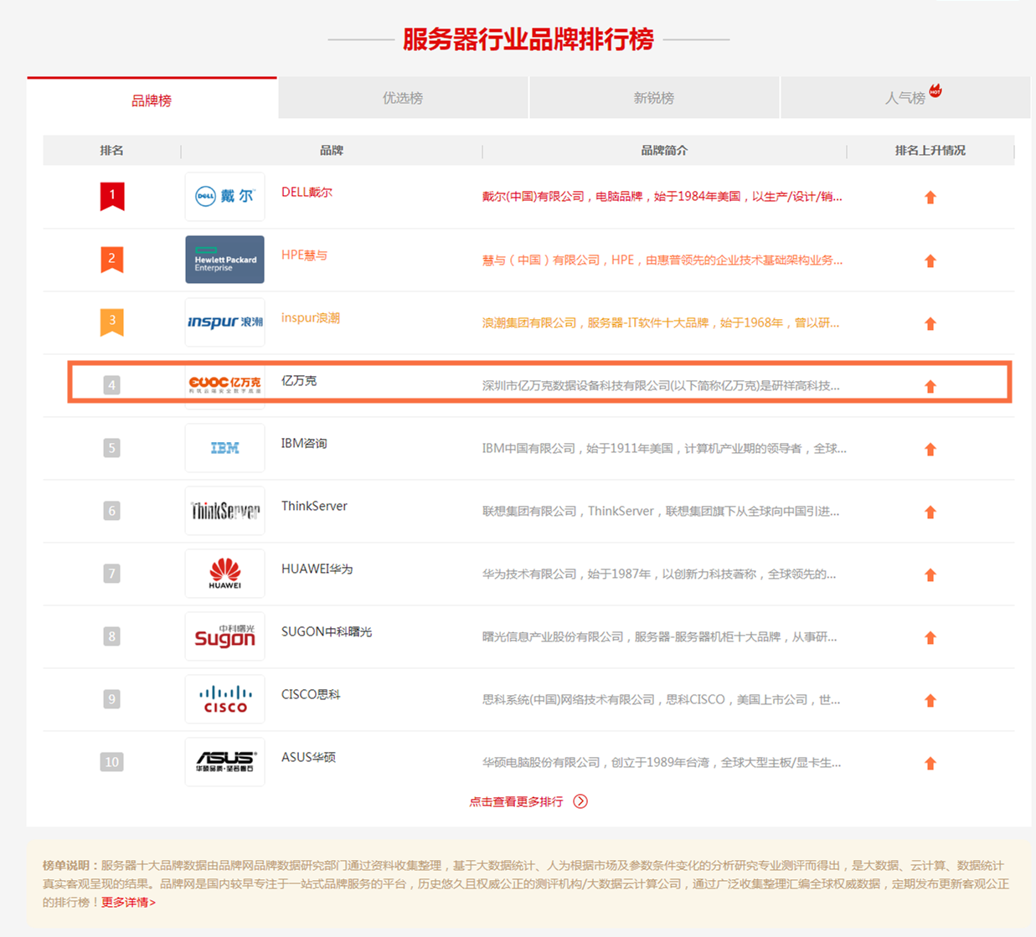
Task: Select the 品牌榜 tab
Action: 152,100
